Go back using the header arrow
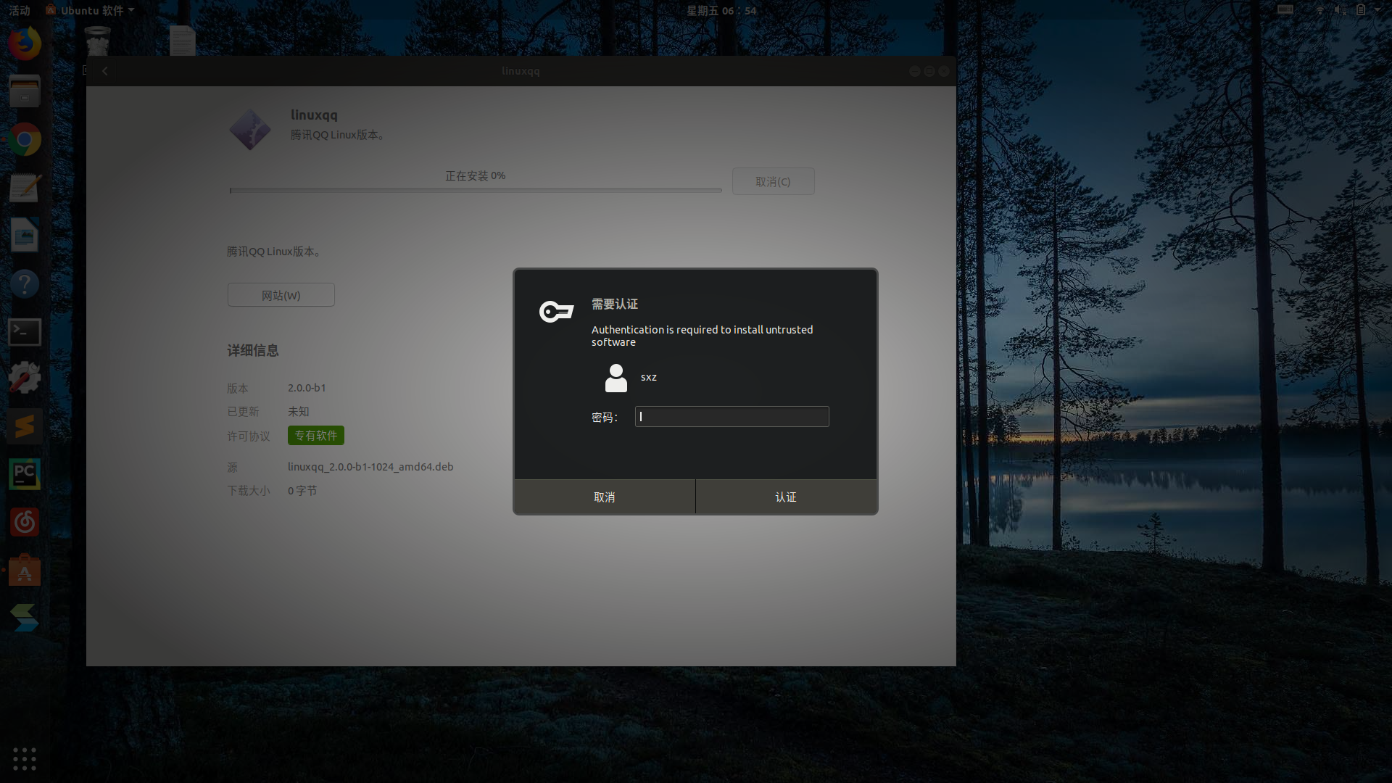The width and height of the screenshot is (1392, 783). 105,71
